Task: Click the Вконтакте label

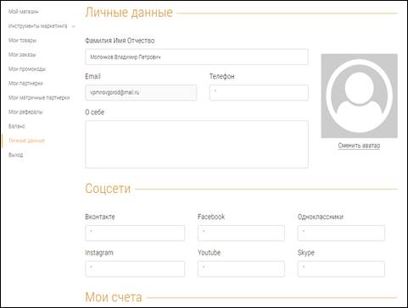Action: (x=100, y=217)
